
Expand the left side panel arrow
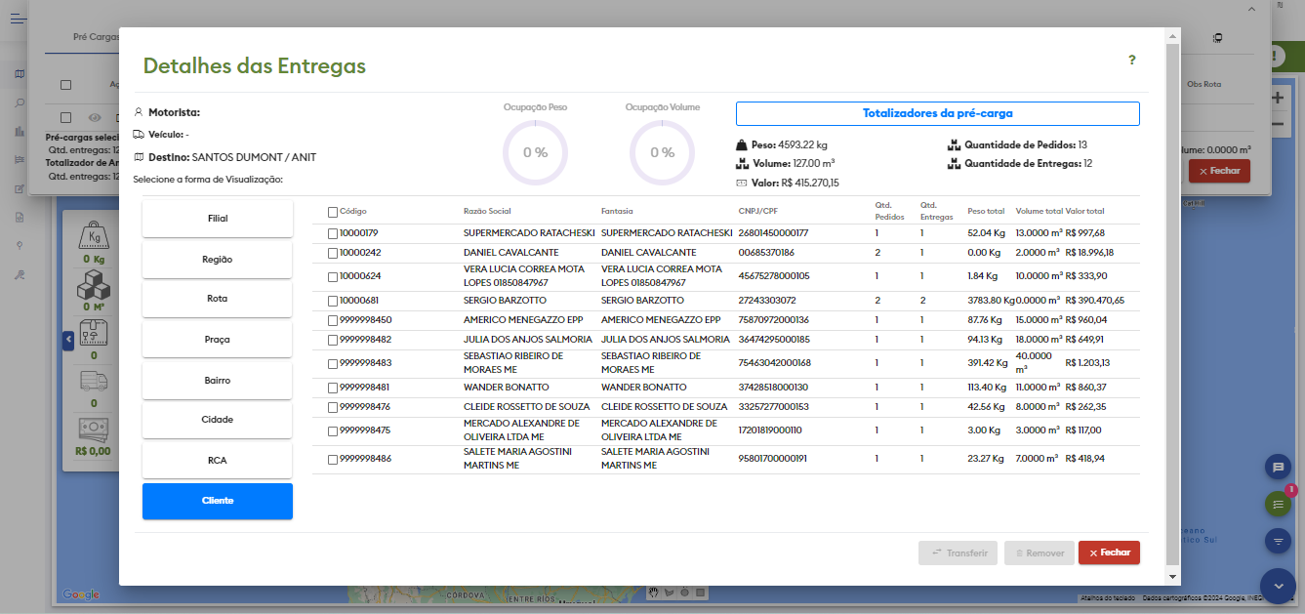(x=68, y=340)
